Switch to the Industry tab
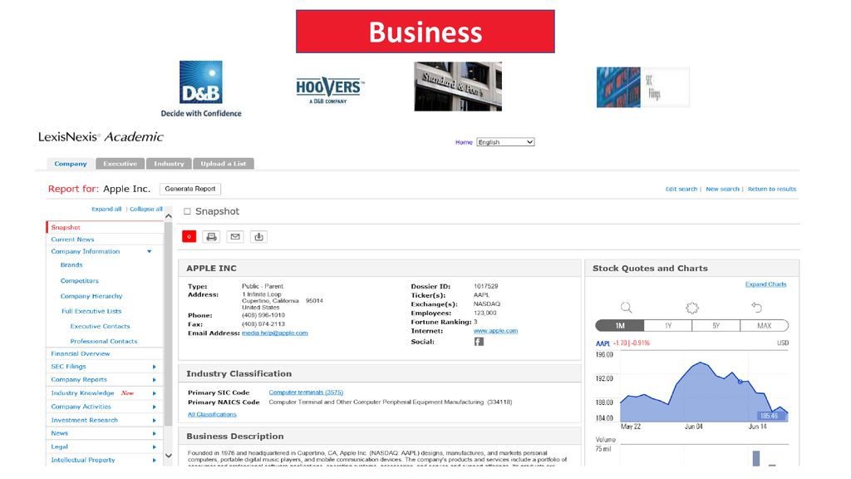Screen dimensions: 851x479 click(x=169, y=164)
